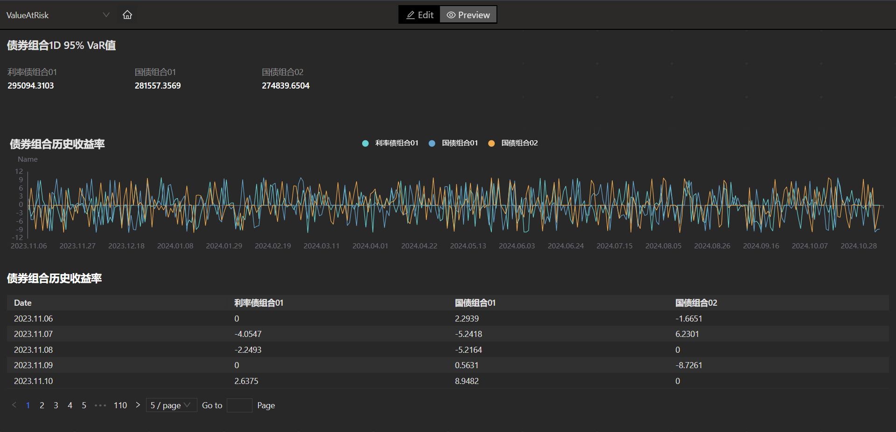Toggle 利率债组合01 legend series

coord(390,143)
